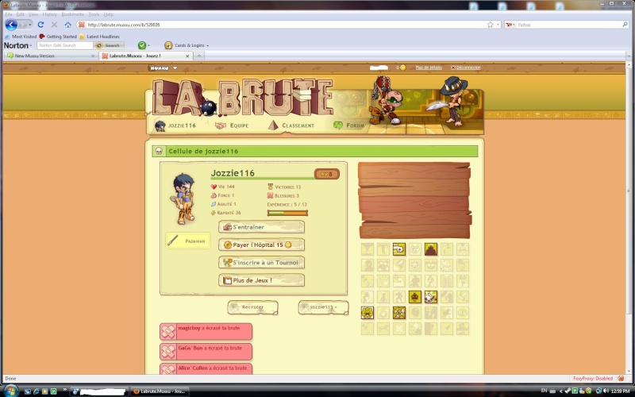This screenshot has height=397, width=635.
Task: Open the Forum navigation tab
Action: (348, 125)
